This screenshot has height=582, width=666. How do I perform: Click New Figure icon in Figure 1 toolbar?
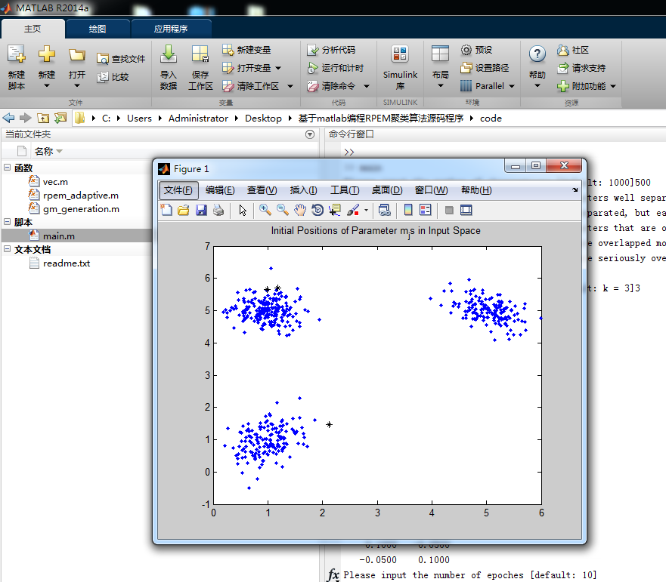pos(166,210)
